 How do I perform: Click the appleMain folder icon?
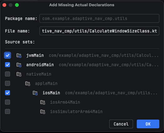[28, 84]
